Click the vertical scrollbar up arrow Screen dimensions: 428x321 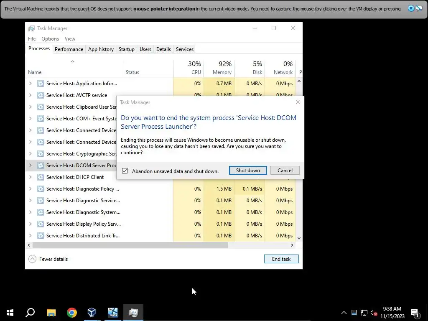point(299,81)
